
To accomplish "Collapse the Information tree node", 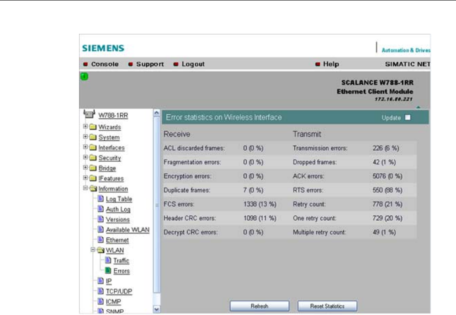I will click(x=85, y=188).
